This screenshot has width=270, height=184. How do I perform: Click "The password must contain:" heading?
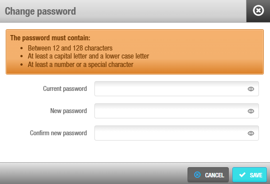point(50,38)
